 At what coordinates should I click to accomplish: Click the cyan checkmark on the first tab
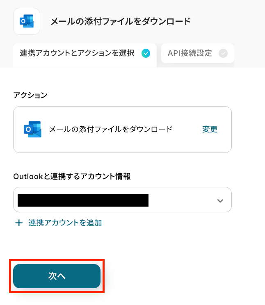tap(146, 53)
